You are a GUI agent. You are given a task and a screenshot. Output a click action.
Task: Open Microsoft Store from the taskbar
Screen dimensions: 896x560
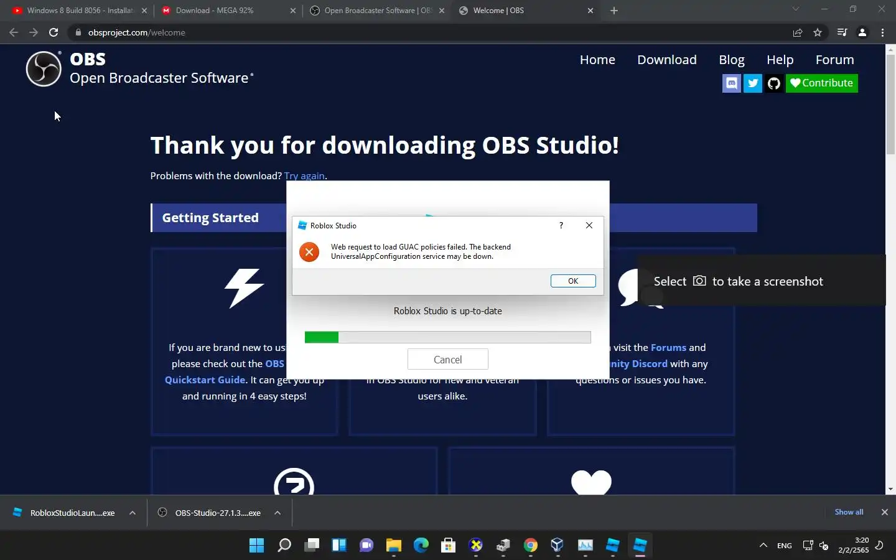(x=449, y=546)
